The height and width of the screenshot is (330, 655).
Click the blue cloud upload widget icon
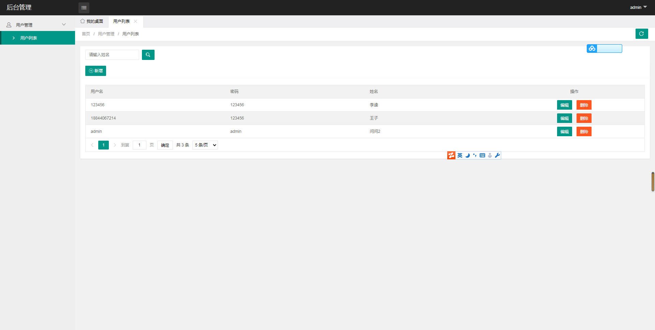(x=592, y=48)
